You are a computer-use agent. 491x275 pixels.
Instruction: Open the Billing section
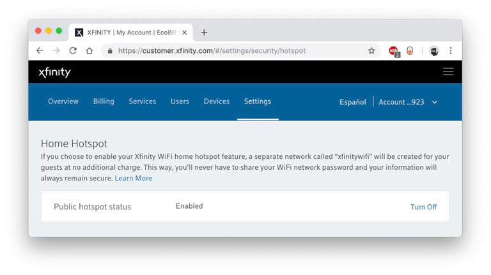[104, 101]
